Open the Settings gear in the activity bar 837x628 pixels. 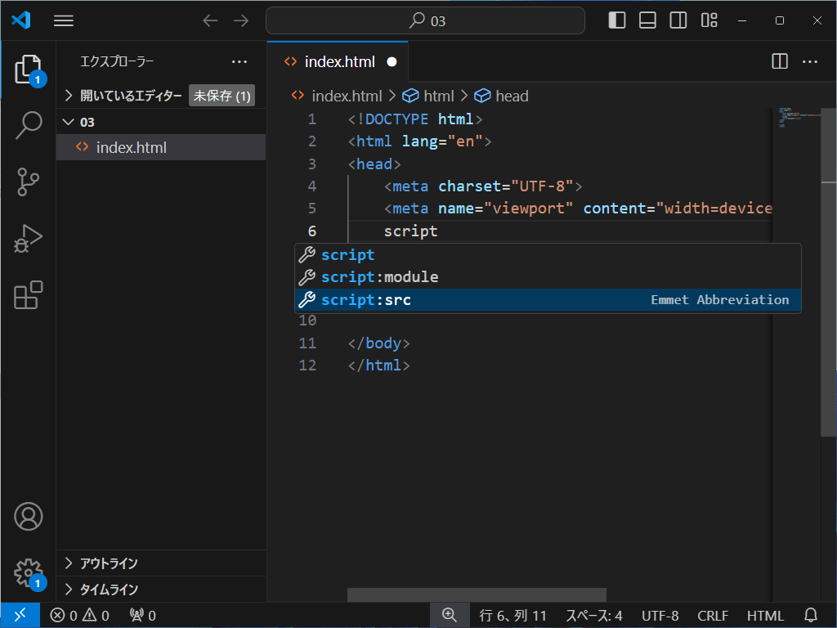click(x=29, y=573)
